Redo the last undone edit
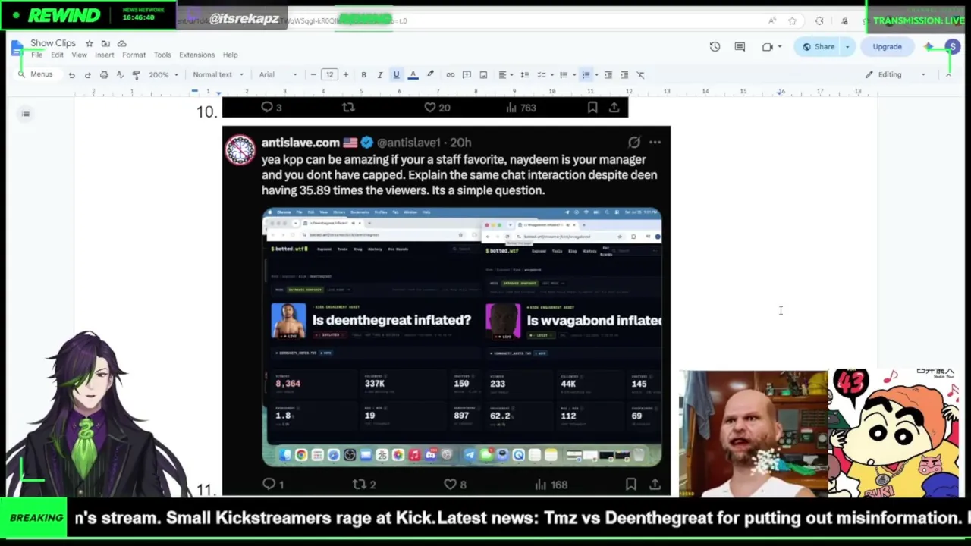This screenshot has width=971, height=546. 87,75
